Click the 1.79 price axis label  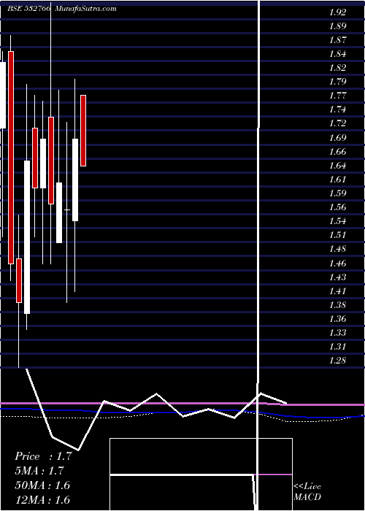pos(337,82)
